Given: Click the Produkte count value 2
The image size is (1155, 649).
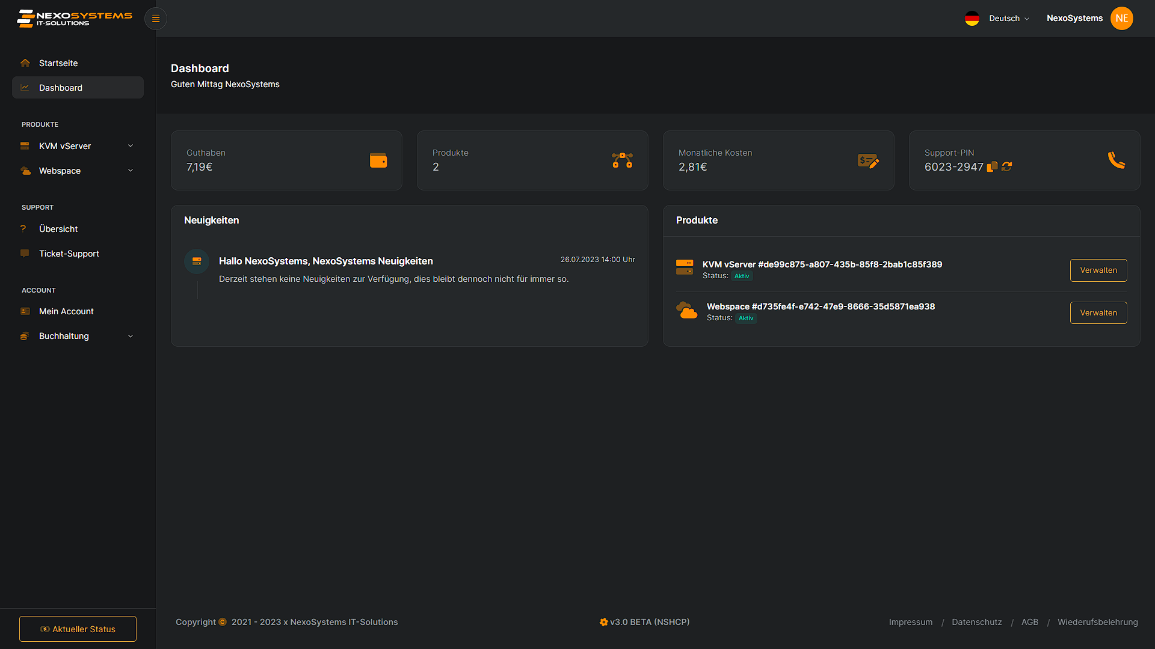Looking at the screenshot, I should [436, 167].
